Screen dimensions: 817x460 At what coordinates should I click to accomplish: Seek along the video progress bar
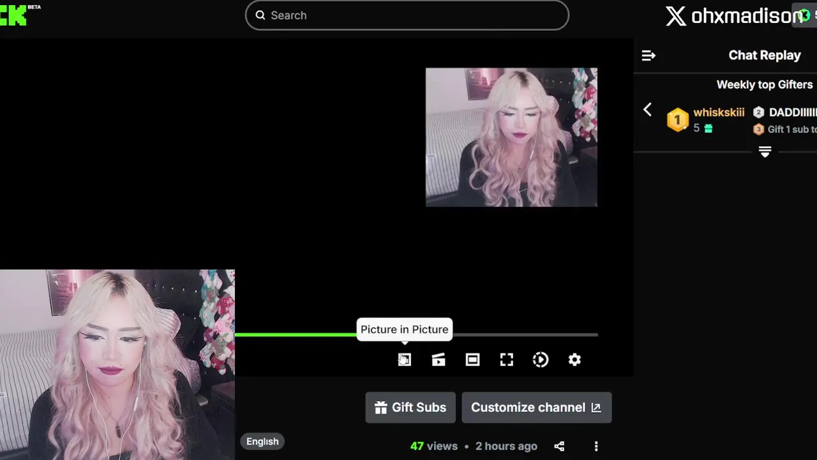pos(416,334)
